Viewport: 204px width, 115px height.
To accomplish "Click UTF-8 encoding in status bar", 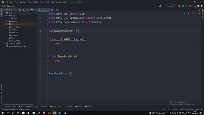I will (x=174, y=109).
